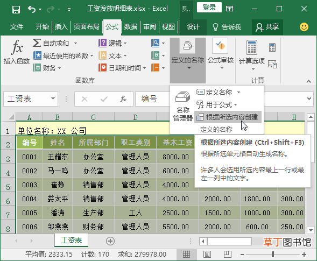Click the 所属部门 header cell
This screenshot has height=261, width=317.
point(94,143)
